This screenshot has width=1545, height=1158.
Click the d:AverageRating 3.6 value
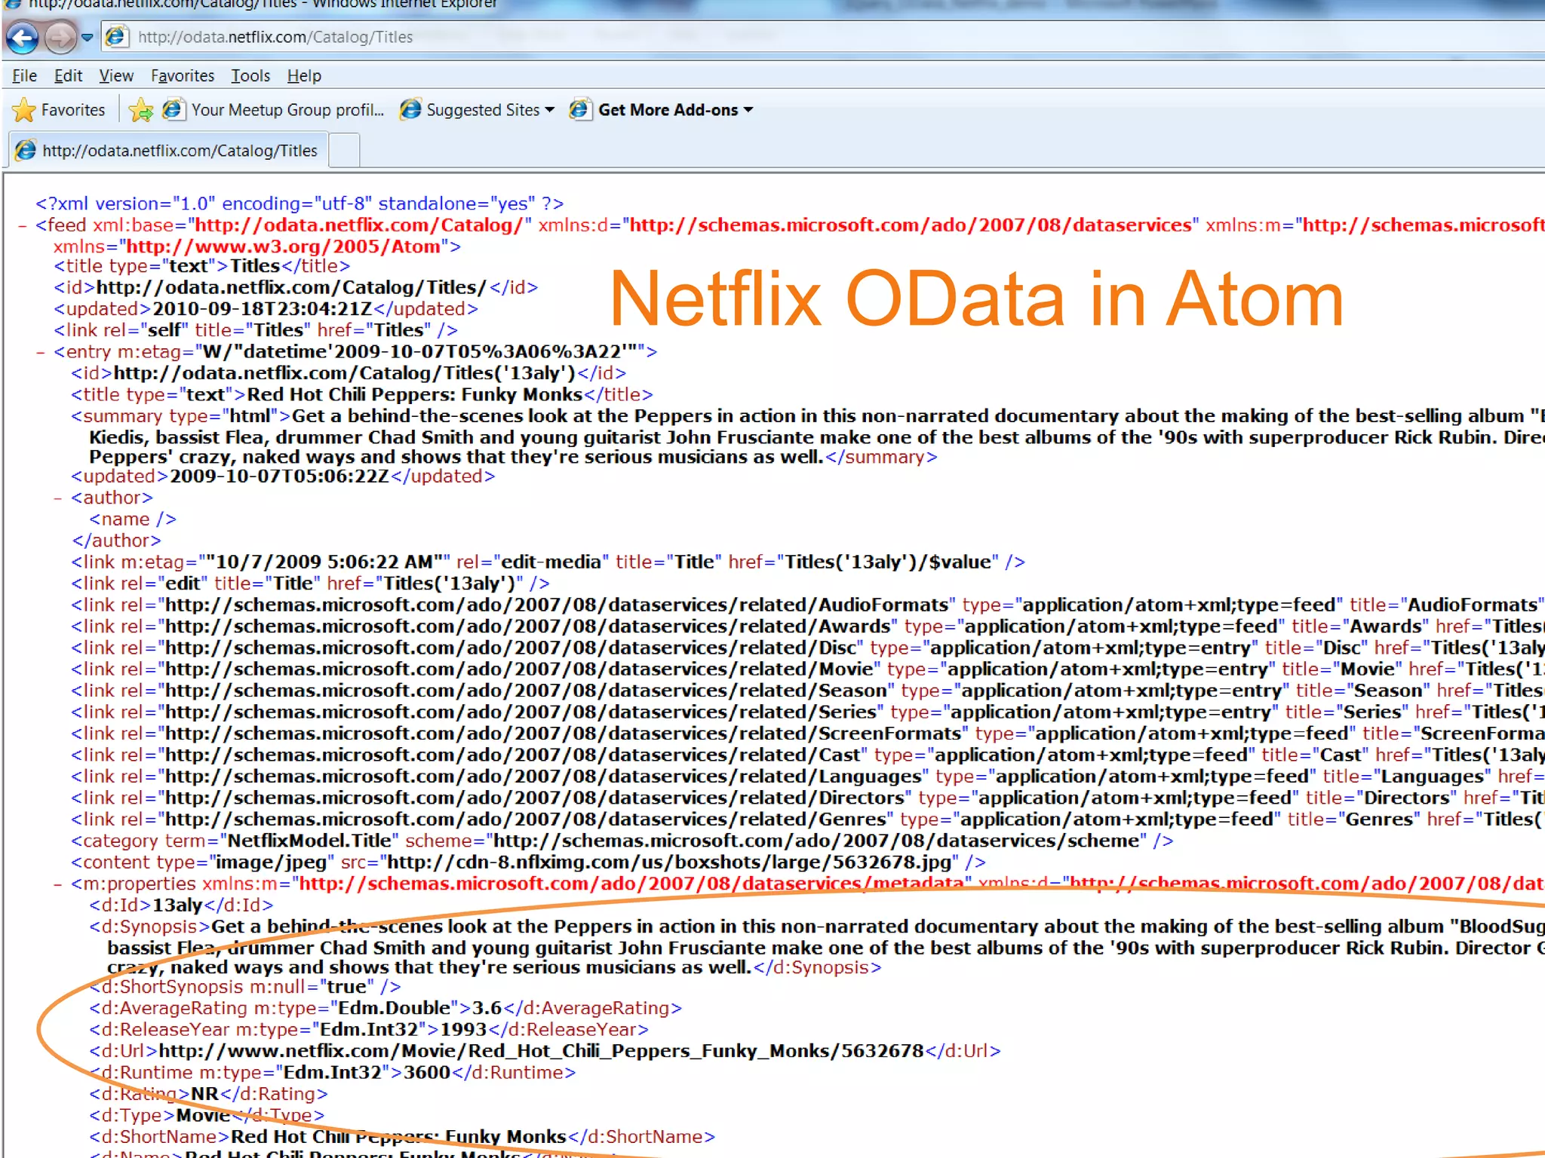487,1009
